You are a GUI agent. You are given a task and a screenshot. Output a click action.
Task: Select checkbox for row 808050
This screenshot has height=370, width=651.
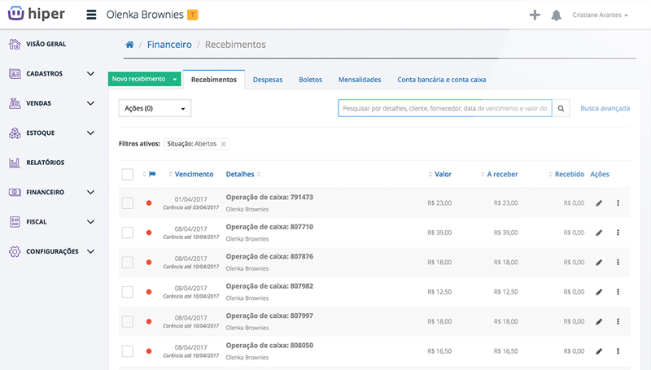pyautogui.click(x=127, y=350)
